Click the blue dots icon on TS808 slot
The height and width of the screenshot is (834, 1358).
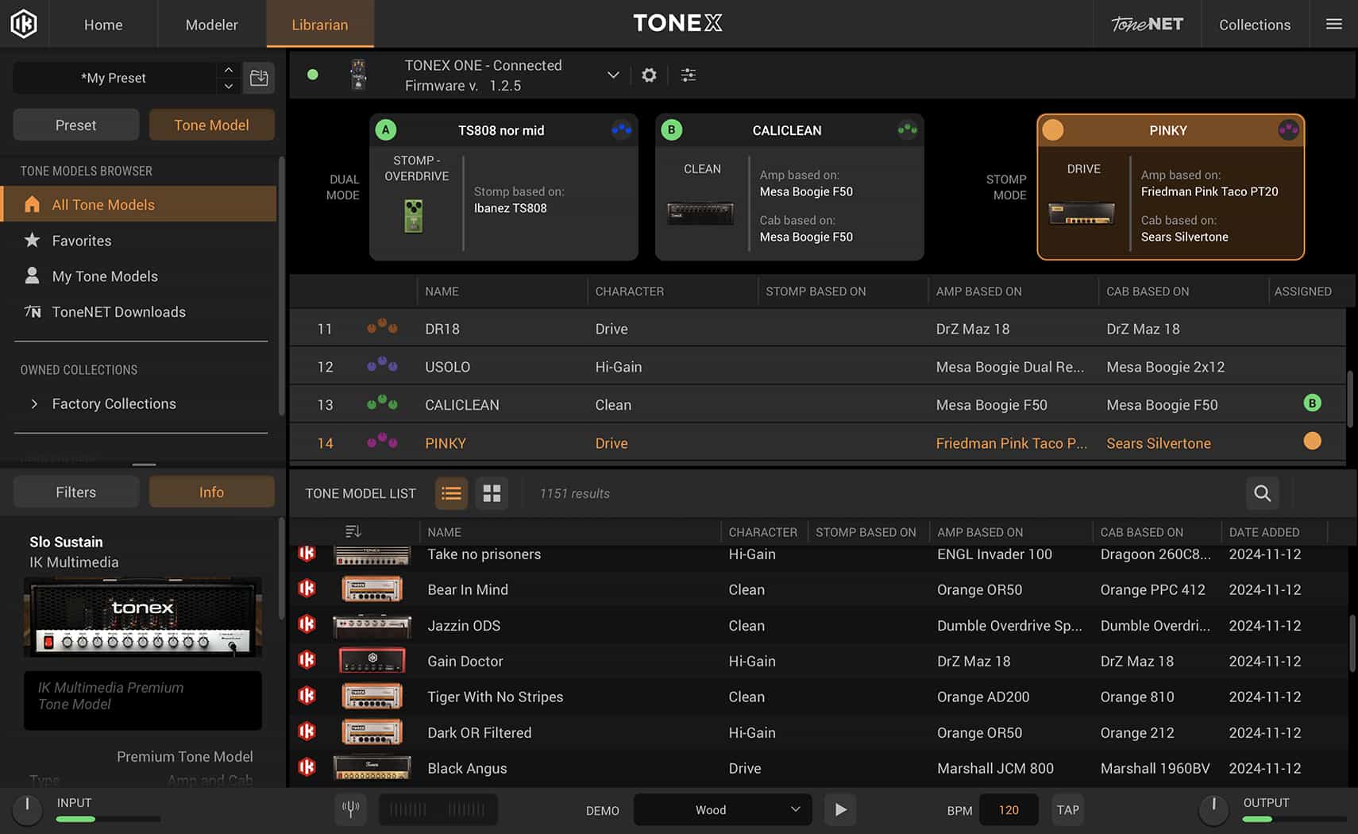point(621,129)
